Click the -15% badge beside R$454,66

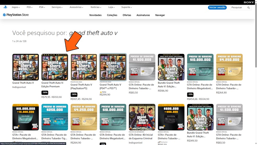tap(190, 94)
